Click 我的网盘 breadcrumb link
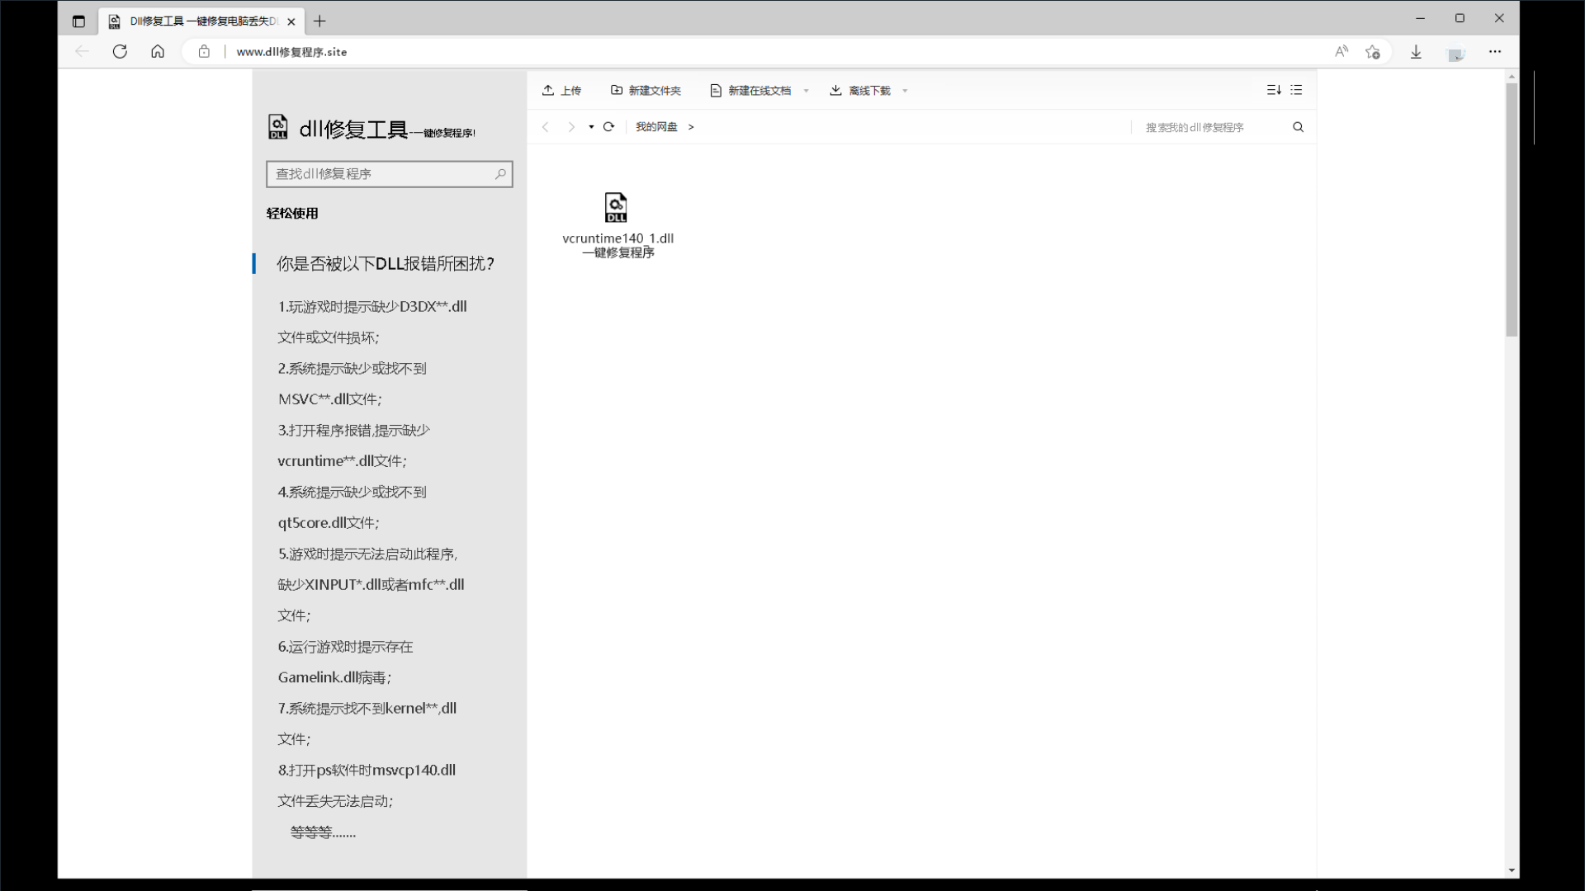Viewport: 1585px width, 891px height. coord(655,126)
